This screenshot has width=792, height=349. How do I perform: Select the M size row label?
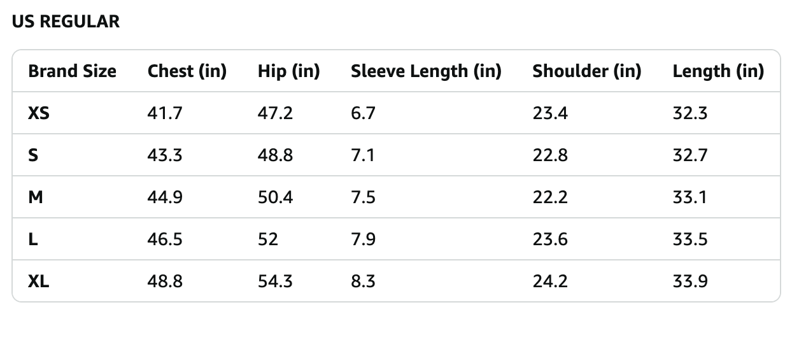click(x=36, y=197)
